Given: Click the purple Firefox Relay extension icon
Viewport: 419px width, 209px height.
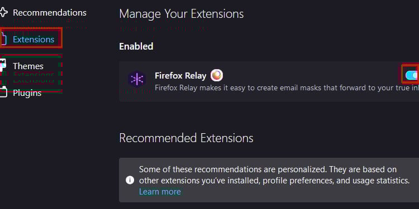Looking at the screenshot, I should point(136,79).
